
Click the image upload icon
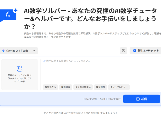[x=20, y=69]
